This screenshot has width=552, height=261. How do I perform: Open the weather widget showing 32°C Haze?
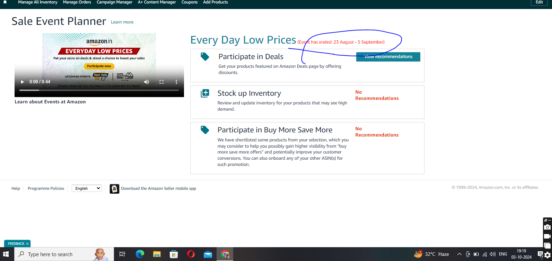[431, 254]
